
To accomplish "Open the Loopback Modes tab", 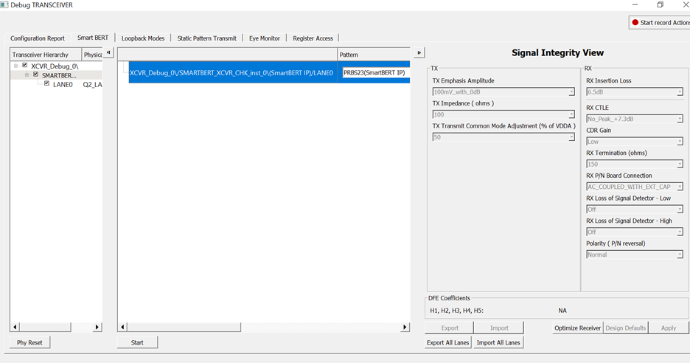I will (x=143, y=38).
